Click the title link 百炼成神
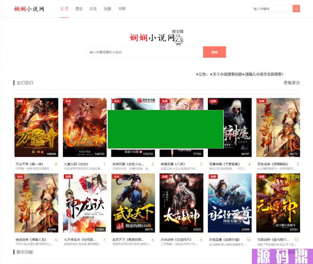This screenshot has width=313, height=264. [273, 164]
